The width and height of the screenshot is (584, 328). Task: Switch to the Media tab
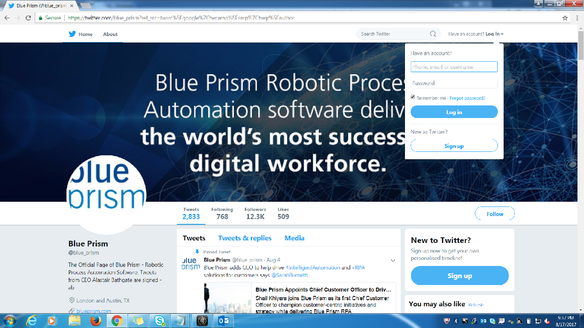tap(294, 238)
